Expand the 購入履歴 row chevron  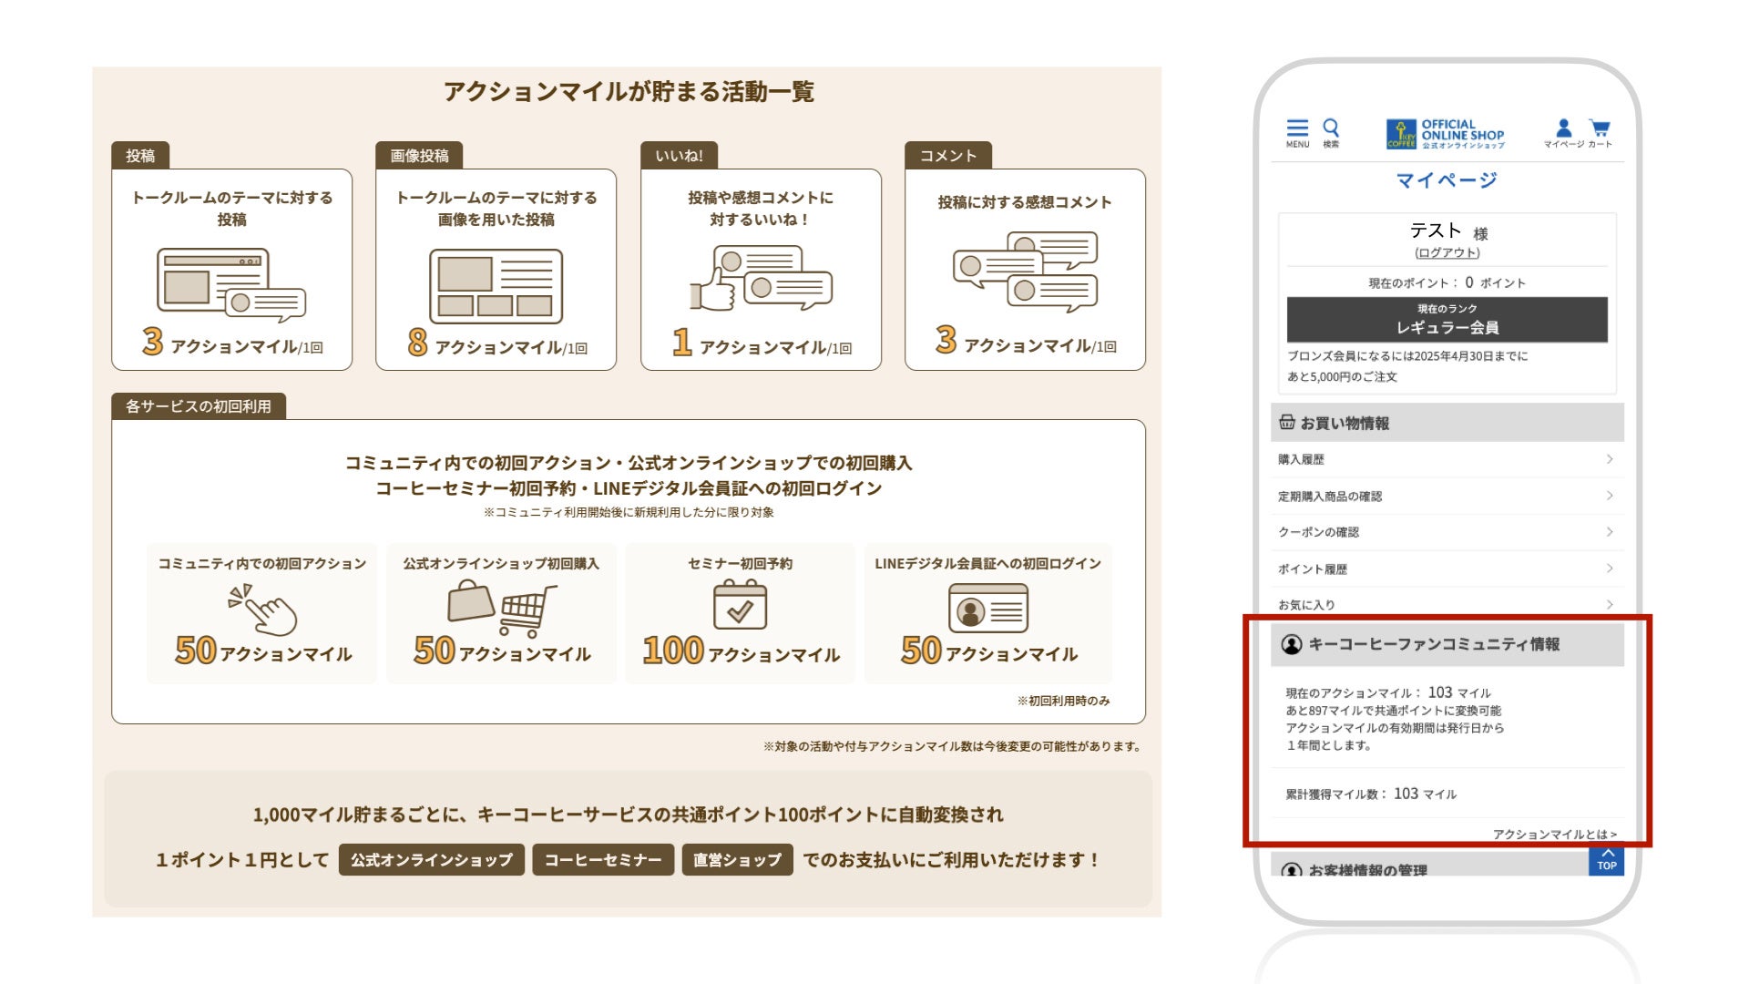1610,459
